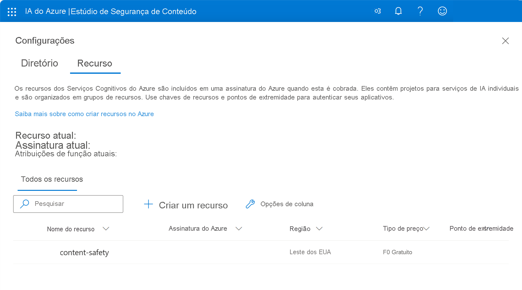Screen dimensions: 522x290
Task: Click the plus icon for creating resource
Action: click(148, 204)
